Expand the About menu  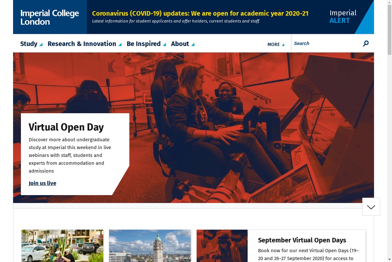[183, 44]
